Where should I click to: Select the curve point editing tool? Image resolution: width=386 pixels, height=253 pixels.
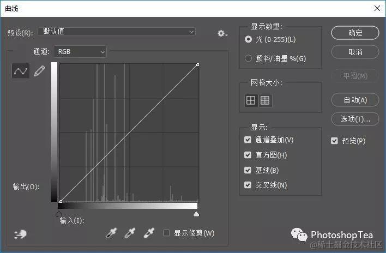click(x=21, y=71)
